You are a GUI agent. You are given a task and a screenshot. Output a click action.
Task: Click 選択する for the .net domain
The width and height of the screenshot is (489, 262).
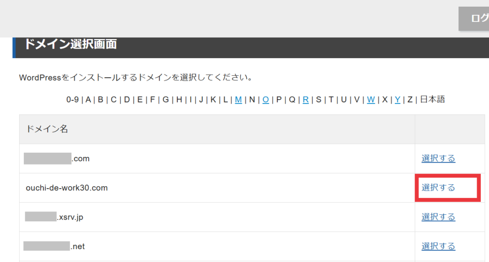[x=438, y=246]
